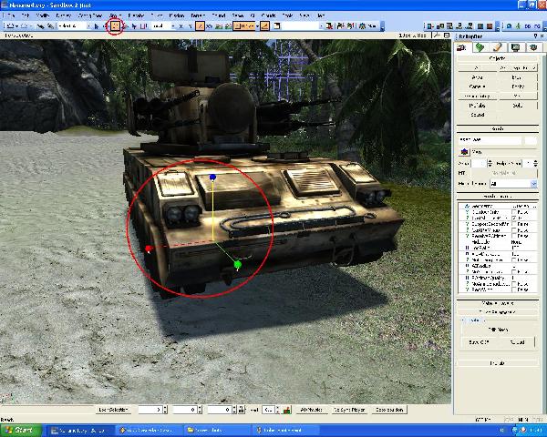The image size is (547, 437).
Task: Open the Help menu
Action: (x=321, y=15)
